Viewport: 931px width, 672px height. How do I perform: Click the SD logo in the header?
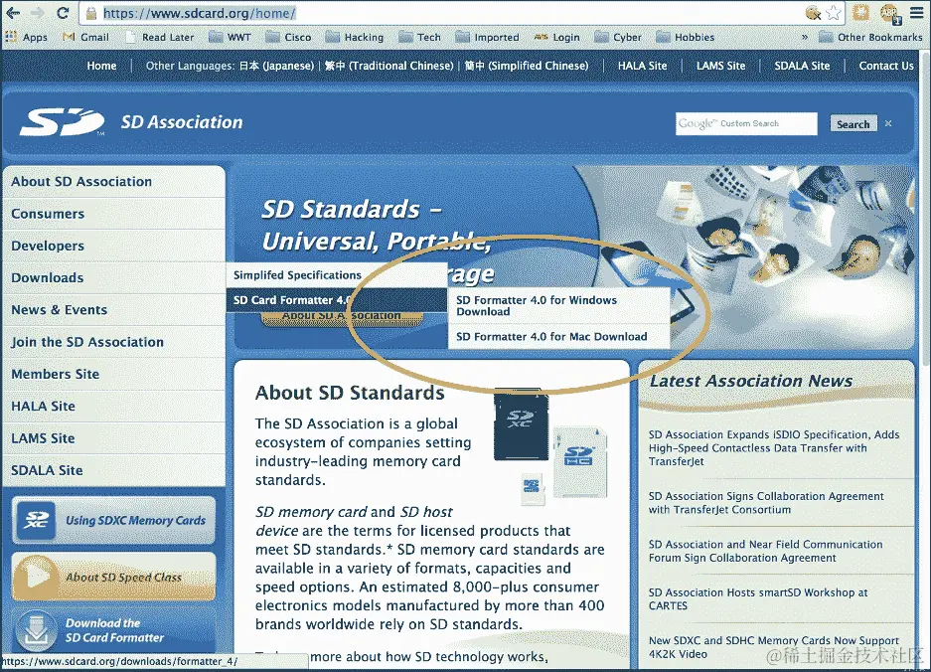tap(63, 122)
